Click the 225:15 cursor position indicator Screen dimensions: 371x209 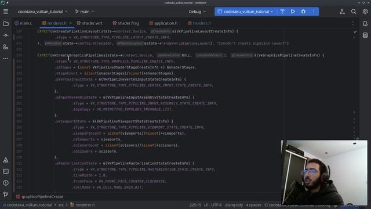click(195, 205)
